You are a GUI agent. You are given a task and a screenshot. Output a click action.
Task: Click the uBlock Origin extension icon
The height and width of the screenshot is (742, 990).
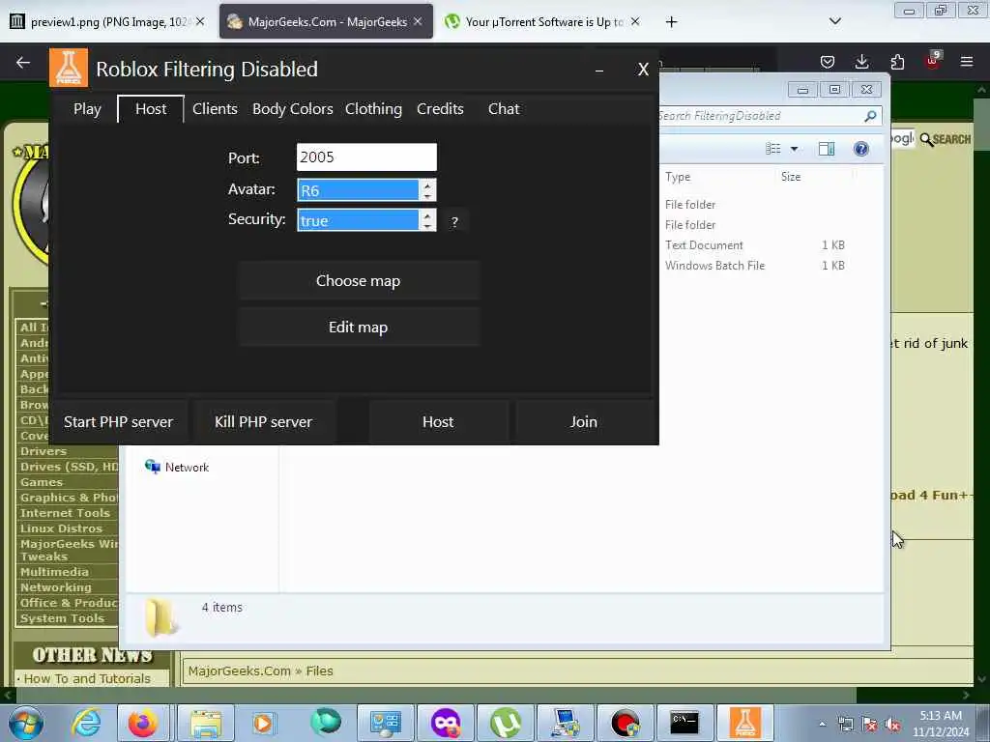click(933, 61)
